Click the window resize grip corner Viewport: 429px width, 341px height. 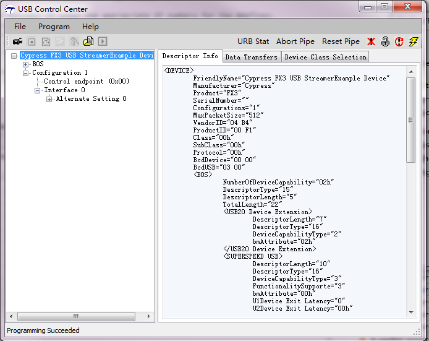tap(417, 332)
